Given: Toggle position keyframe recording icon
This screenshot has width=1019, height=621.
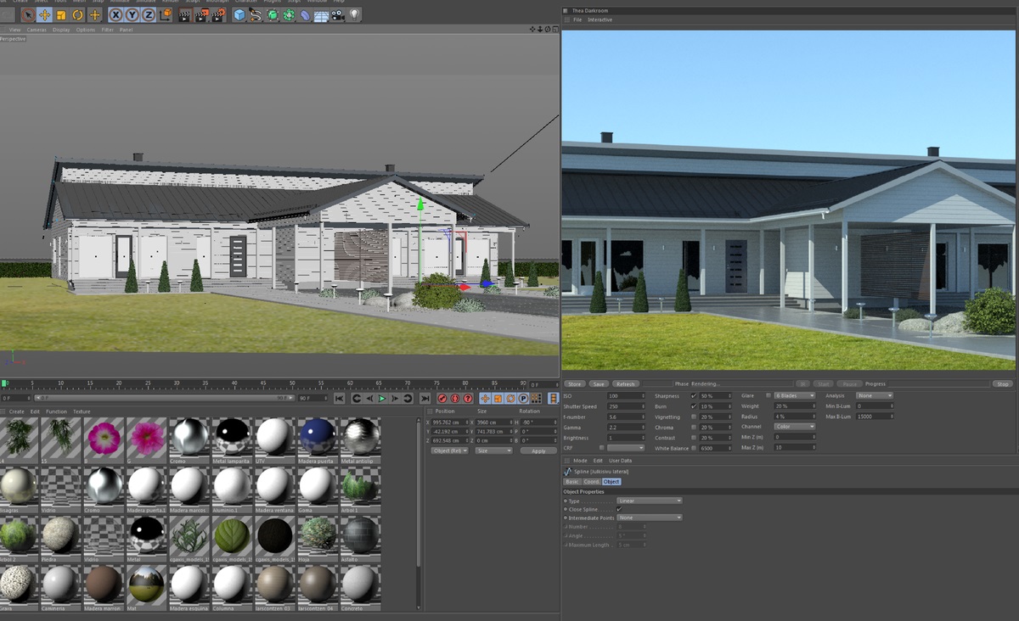Looking at the screenshot, I should click(x=485, y=398).
